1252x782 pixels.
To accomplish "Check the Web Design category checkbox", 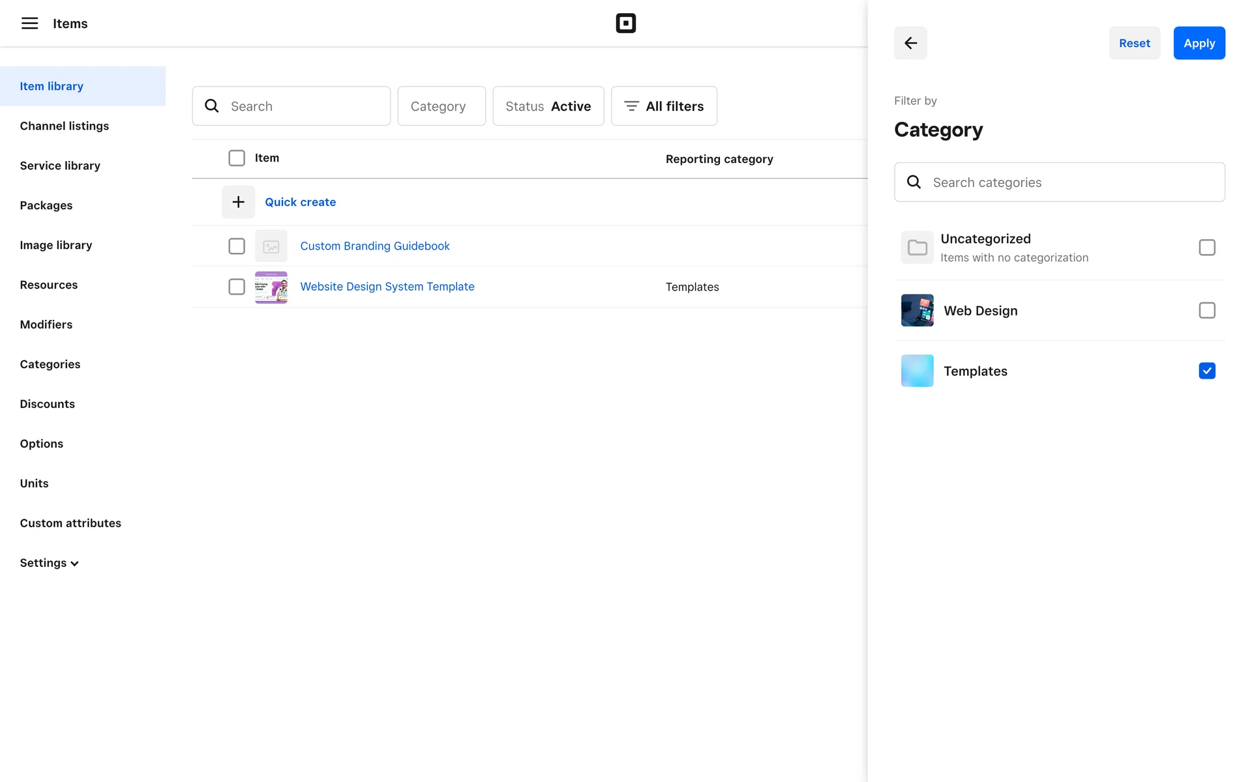I will (1206, 310).
